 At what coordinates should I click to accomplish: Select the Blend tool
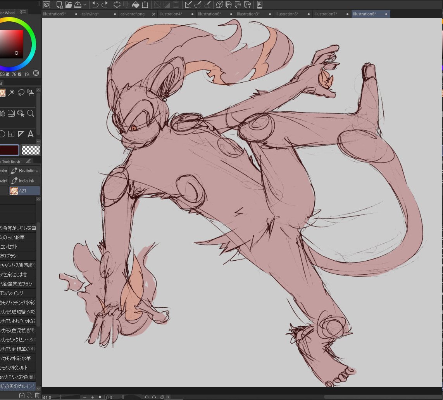click(2, 113)
